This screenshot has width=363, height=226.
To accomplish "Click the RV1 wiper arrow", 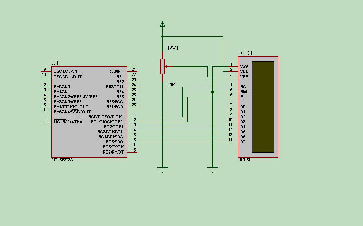I will click(x=168, y=66).
